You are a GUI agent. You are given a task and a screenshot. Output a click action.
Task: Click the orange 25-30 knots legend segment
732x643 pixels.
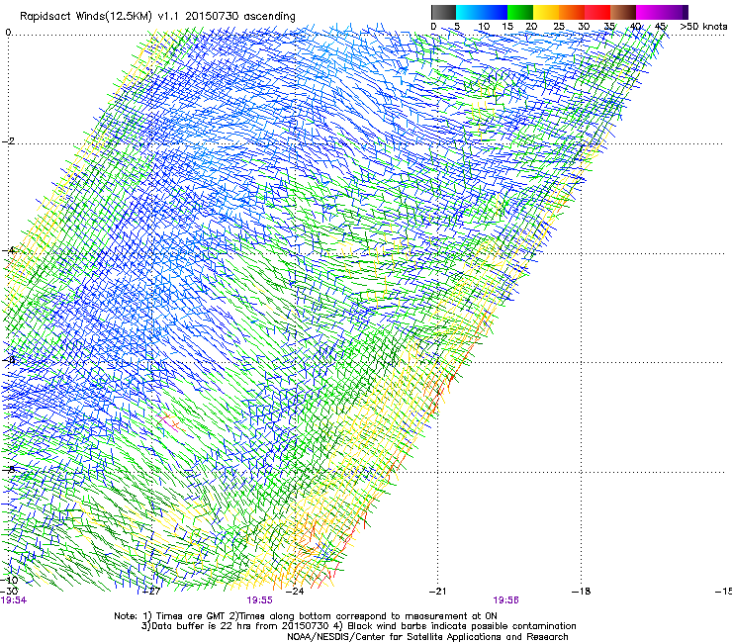tap(572, 12)
